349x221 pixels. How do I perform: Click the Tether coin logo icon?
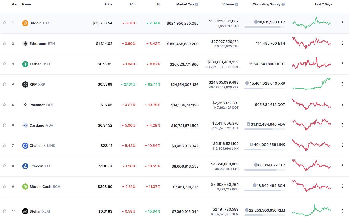25,64
